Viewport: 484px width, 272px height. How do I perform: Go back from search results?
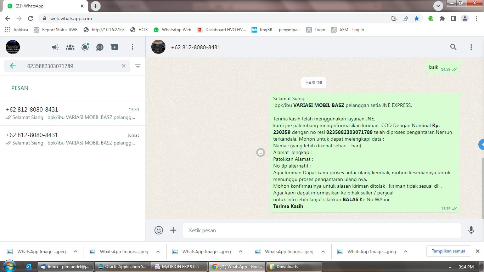click(x=13, y=66)
